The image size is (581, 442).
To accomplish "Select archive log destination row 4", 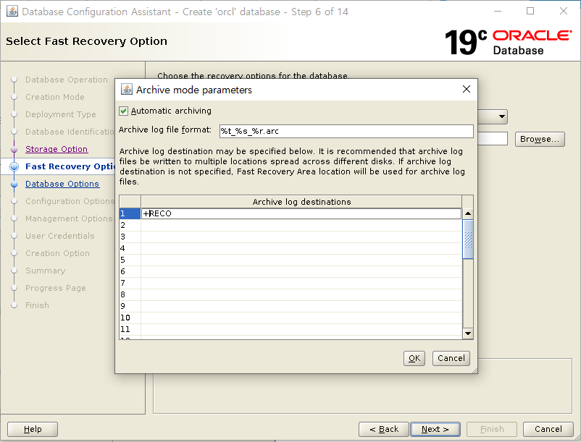I will tap(290, 248).
